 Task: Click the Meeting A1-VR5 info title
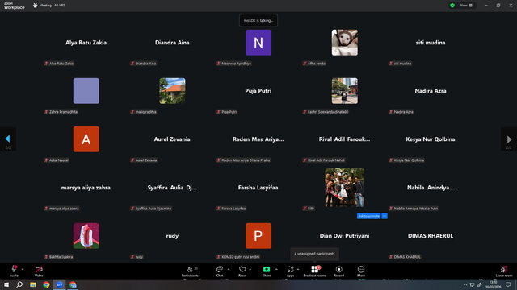click(x=49, y=6)
